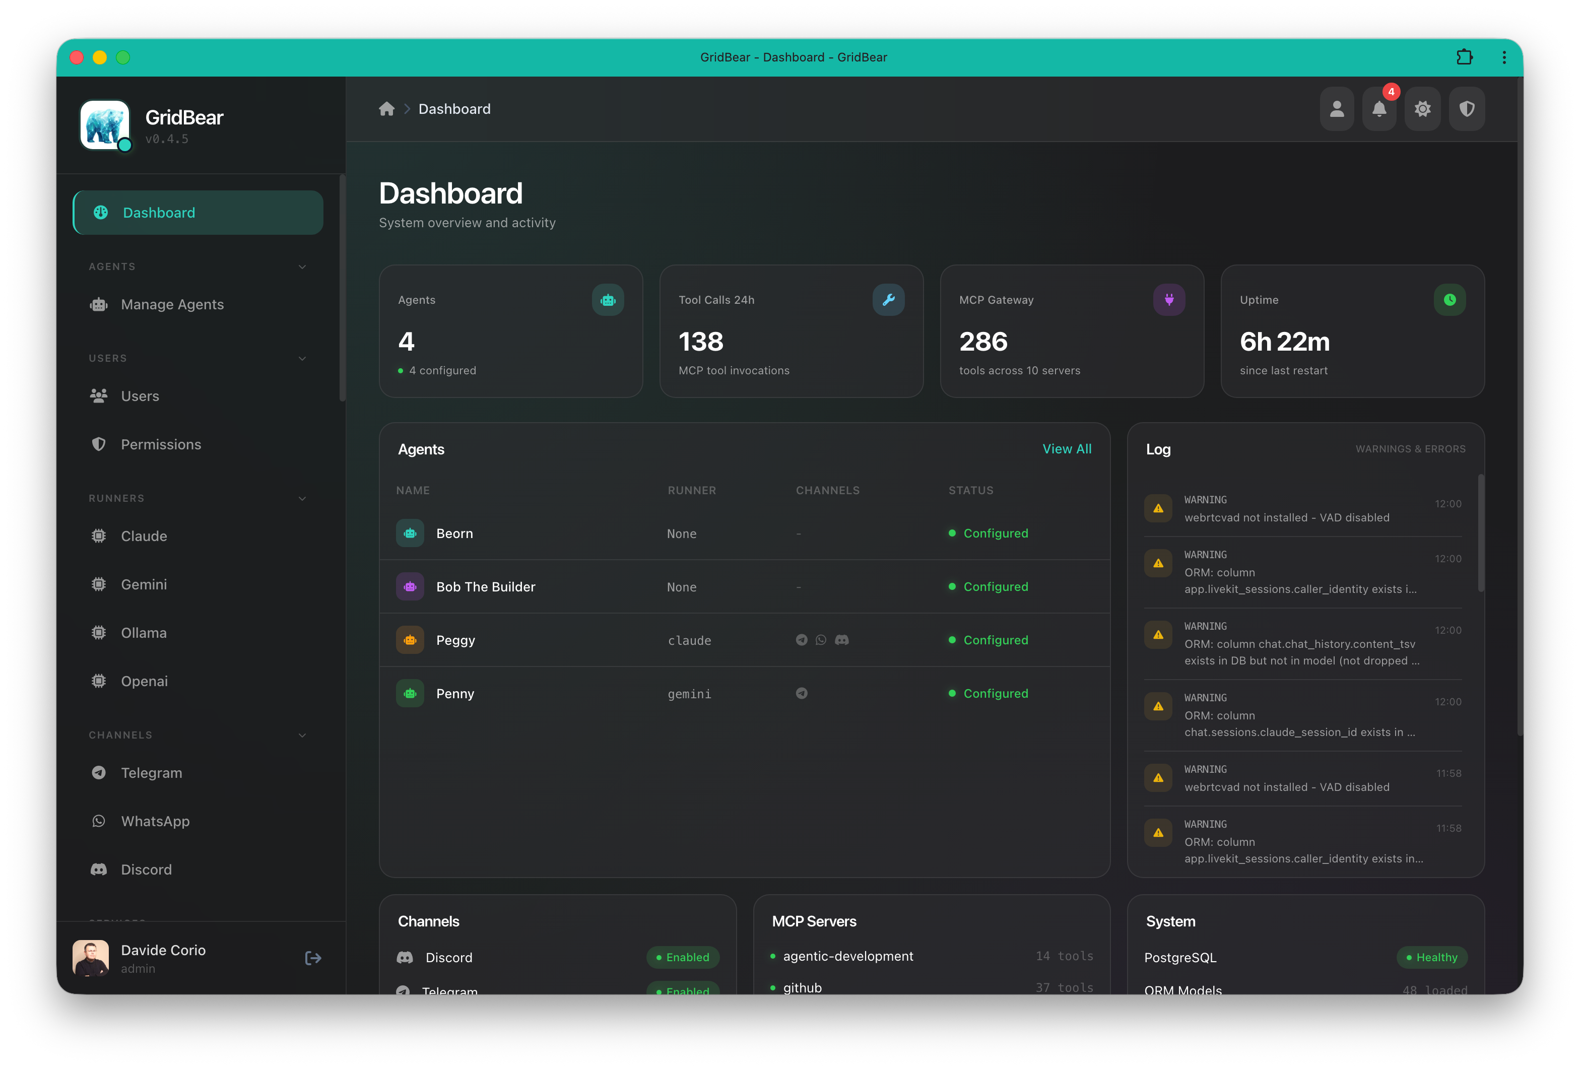Select the Telegram channel in the sidebar

[x=151, y=773]
